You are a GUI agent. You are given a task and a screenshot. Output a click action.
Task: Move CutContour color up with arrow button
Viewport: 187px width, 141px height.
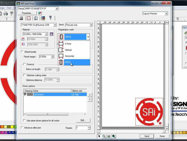pyautogui.click(x=90, y=95)
